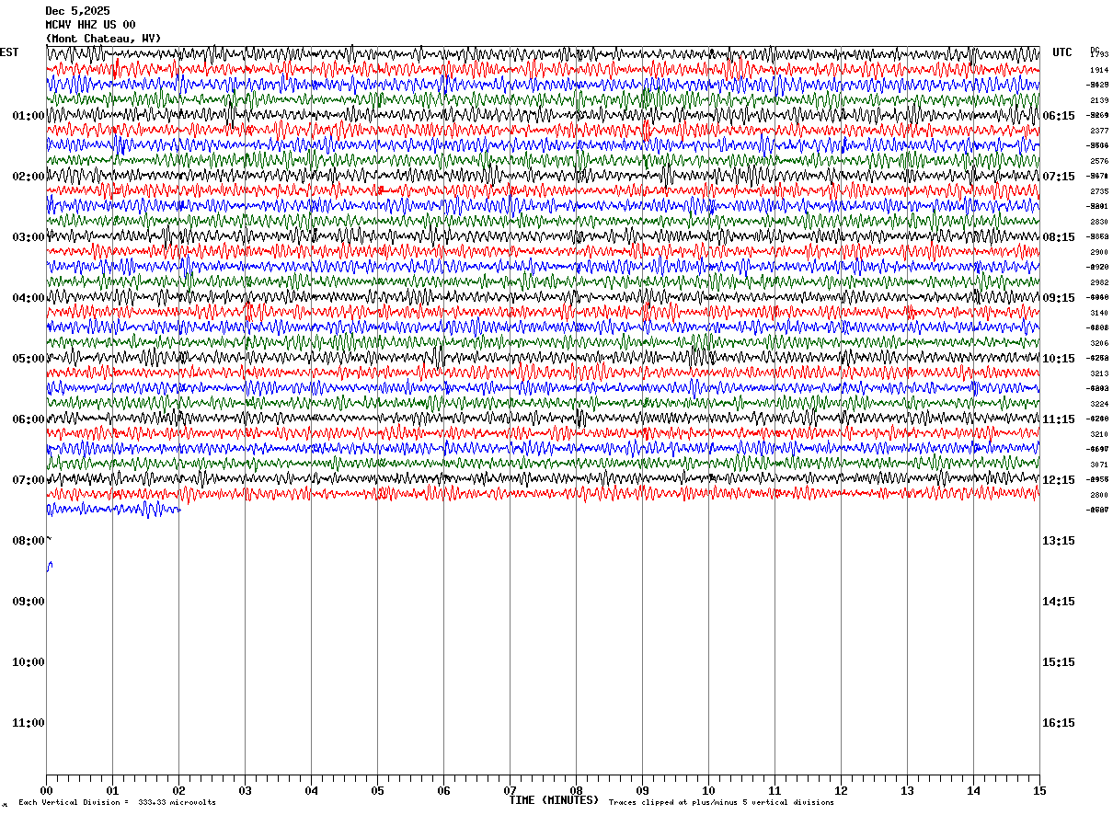Click the 07:15 UTC time label
1113x815 pixels.
coord(1058,177)
